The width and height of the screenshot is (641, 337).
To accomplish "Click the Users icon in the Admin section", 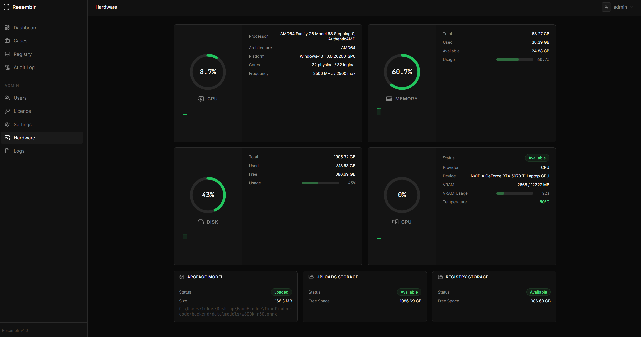I will tap(7, 98).
